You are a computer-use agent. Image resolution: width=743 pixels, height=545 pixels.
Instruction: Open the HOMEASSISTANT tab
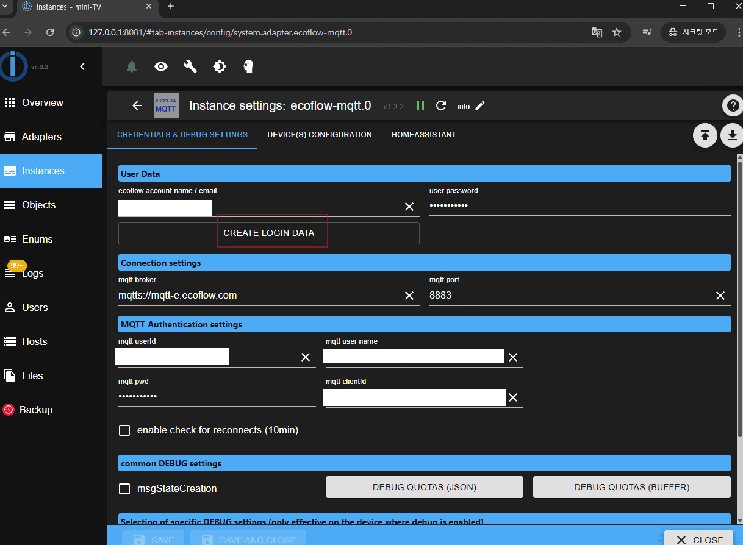pyautogui.click(x=424, y=135)
